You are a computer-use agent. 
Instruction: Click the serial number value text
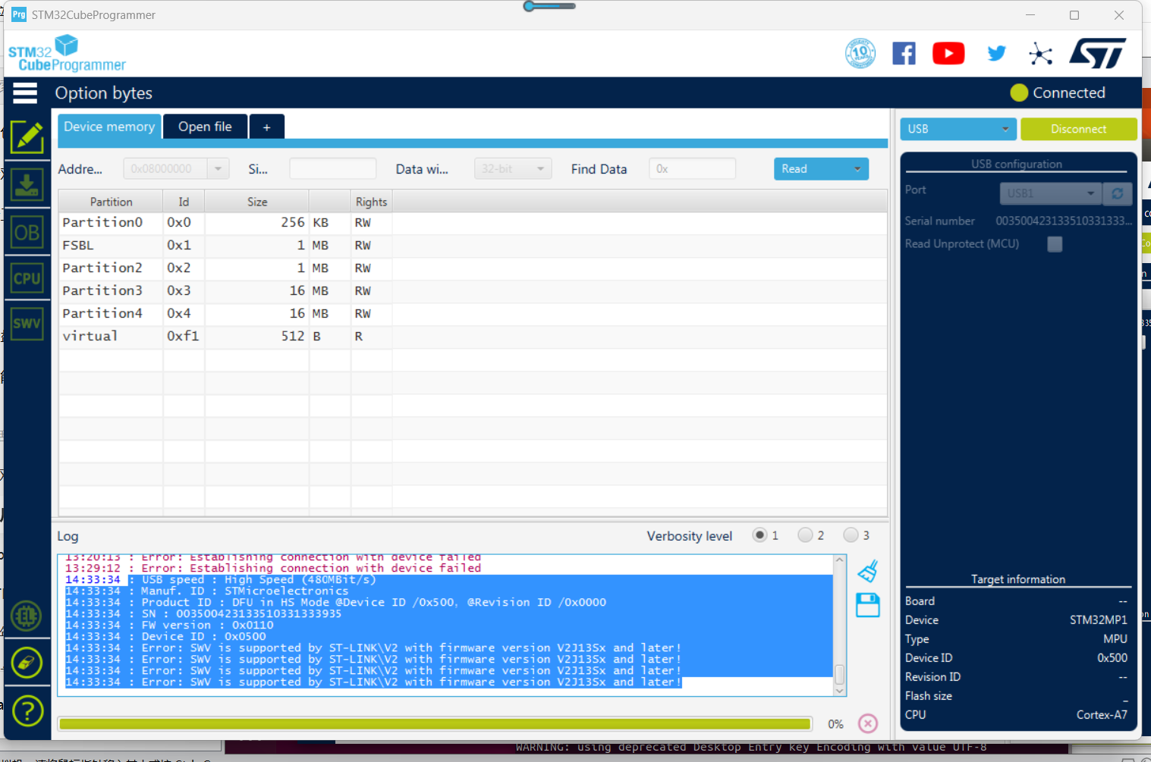coord(1063,221)
